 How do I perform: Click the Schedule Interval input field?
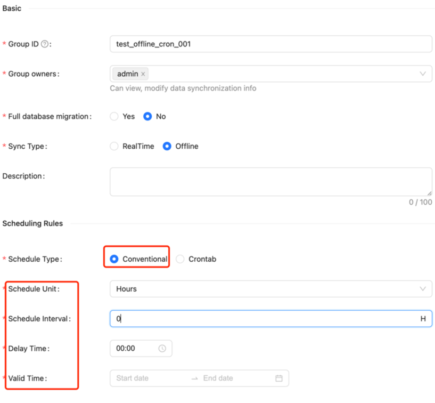tap(266, 319)
